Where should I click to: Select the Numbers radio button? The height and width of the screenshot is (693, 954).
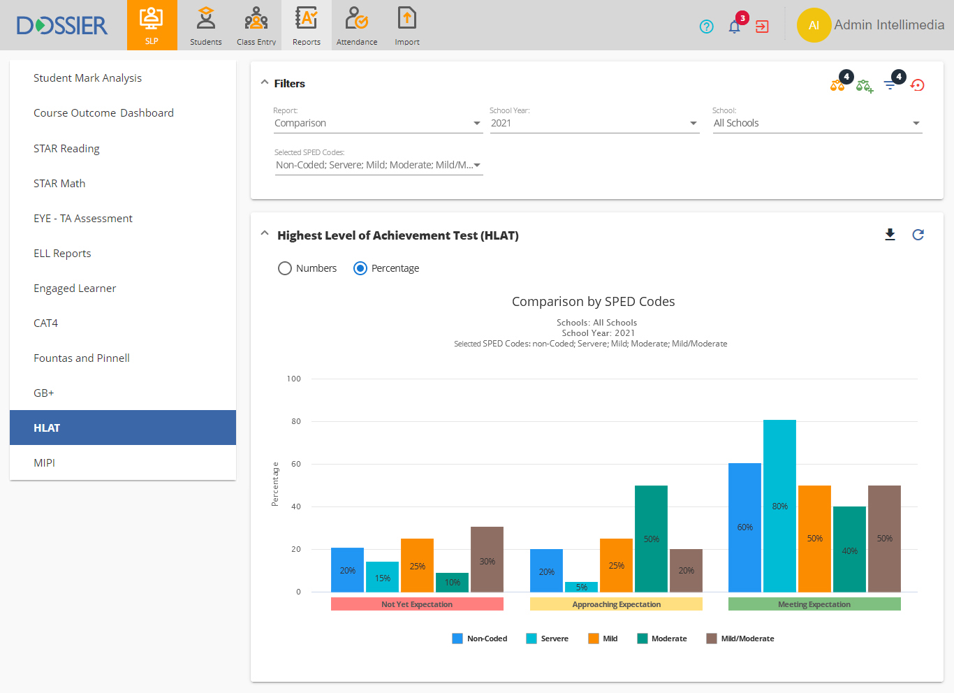[285, 268]
